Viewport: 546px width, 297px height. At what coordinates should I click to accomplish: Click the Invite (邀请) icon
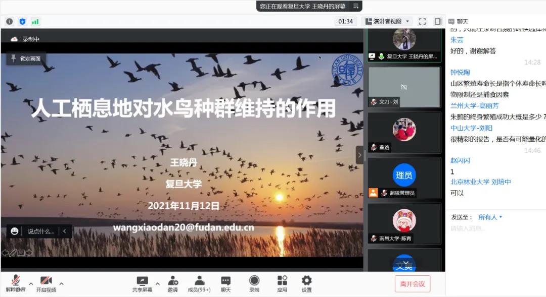coord(173,281)
